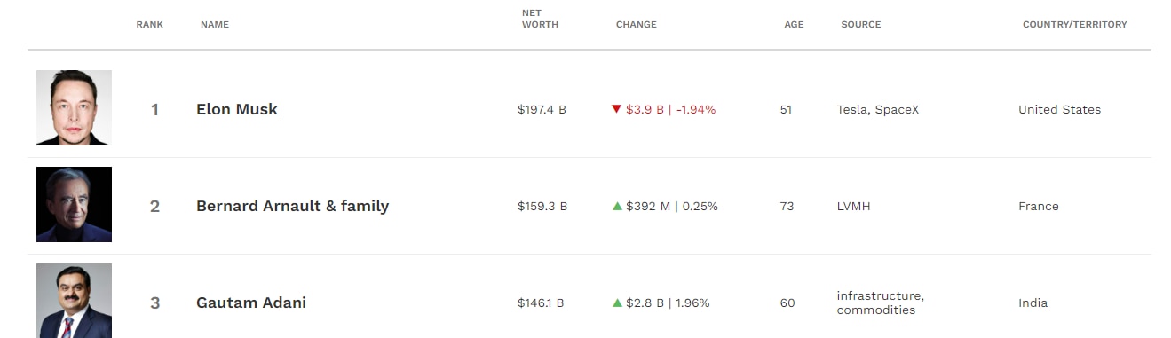
Task: Sort by the SOURCE column header
Action: pyautogui.click(x=861, y=25)
